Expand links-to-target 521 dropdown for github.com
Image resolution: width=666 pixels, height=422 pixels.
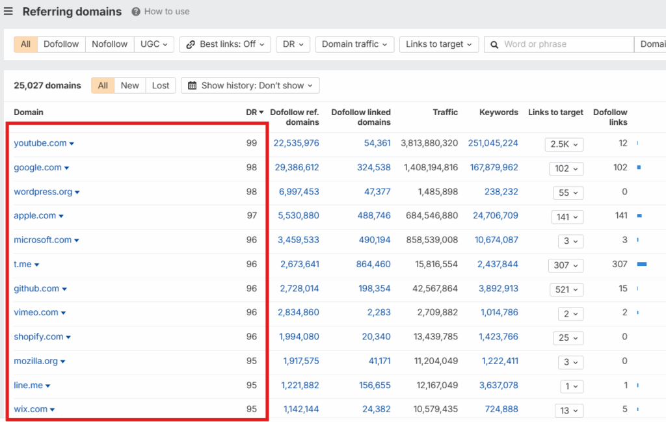tap(566, 289)
